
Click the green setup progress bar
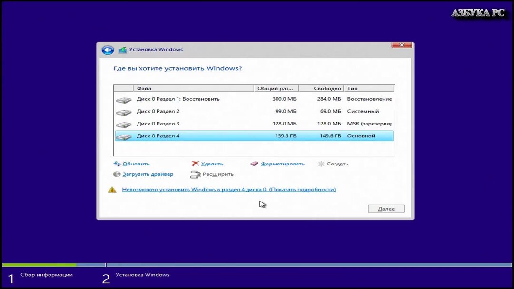(40, 264)
